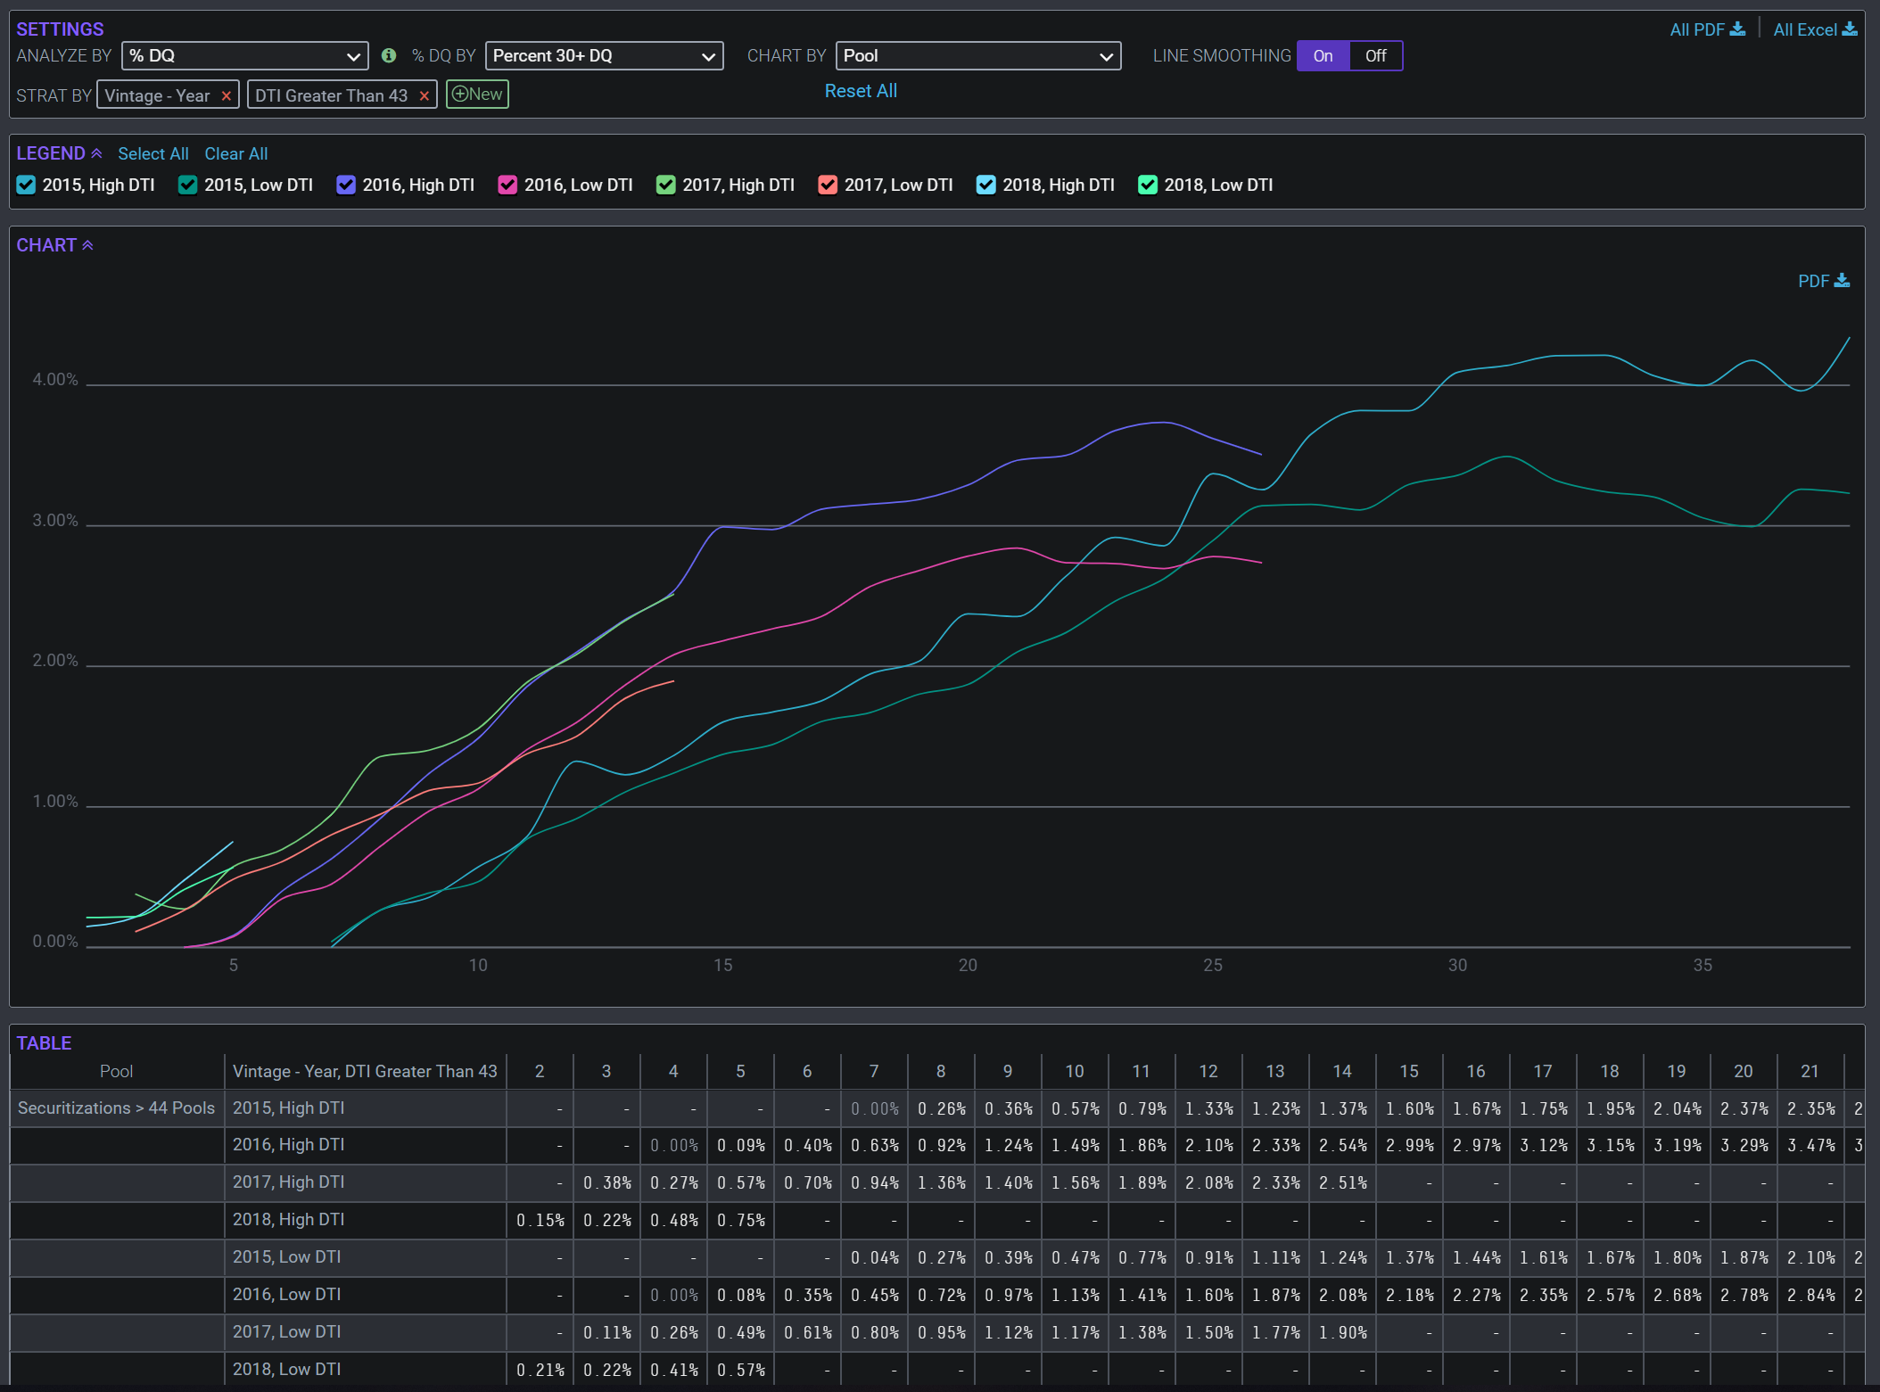The width and height of the screenshot is (1880, 1392).
Task: Uncheck the 2015, High DTI series
Action: 27,185
